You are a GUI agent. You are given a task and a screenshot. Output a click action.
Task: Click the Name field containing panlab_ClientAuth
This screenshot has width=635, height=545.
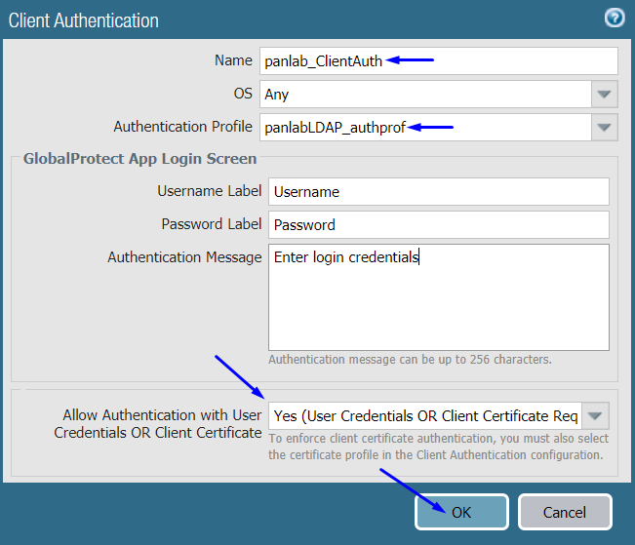coord(439,60)
